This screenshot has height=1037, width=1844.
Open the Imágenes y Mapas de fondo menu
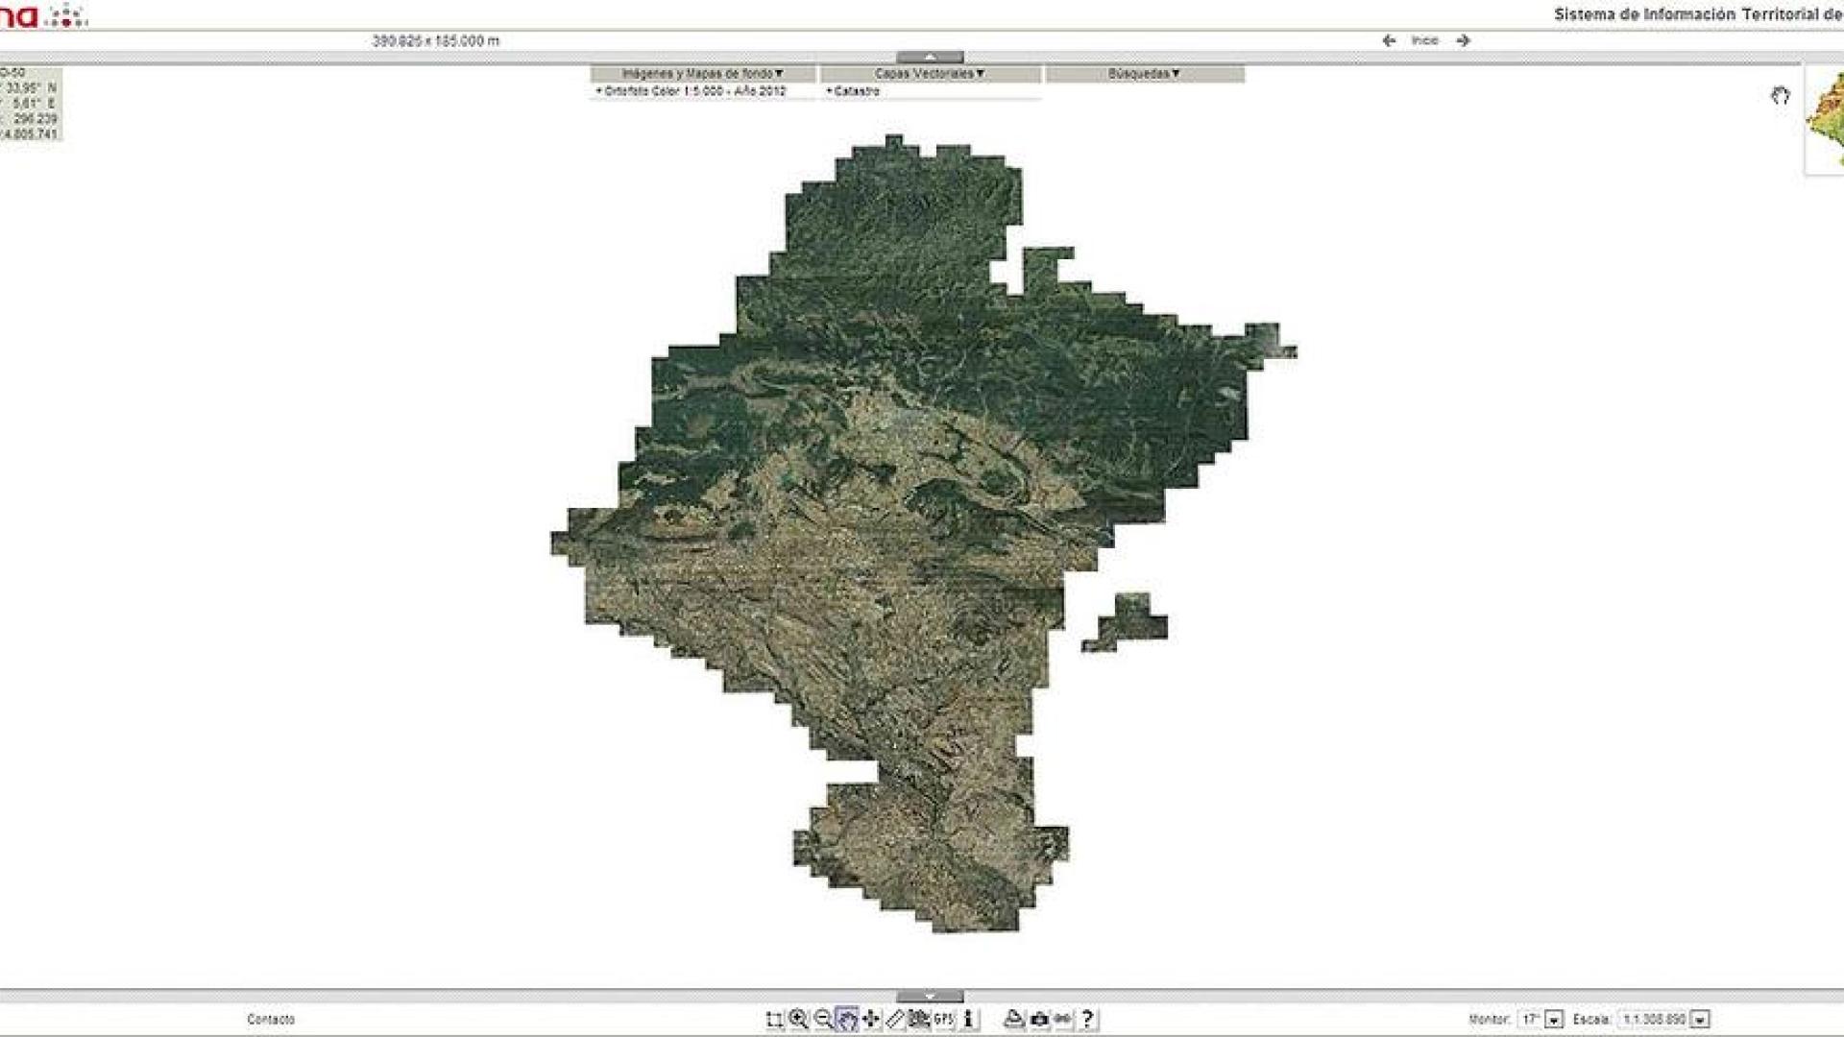(703, 74)
